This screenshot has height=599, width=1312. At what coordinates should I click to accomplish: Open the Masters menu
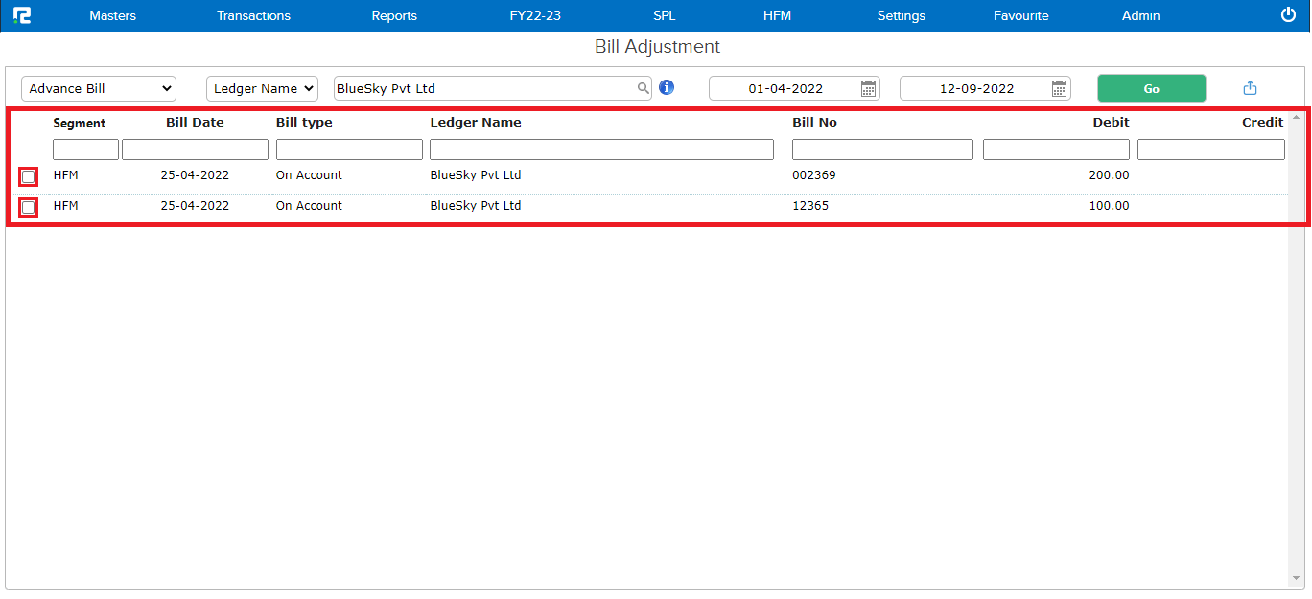[112, 15]
